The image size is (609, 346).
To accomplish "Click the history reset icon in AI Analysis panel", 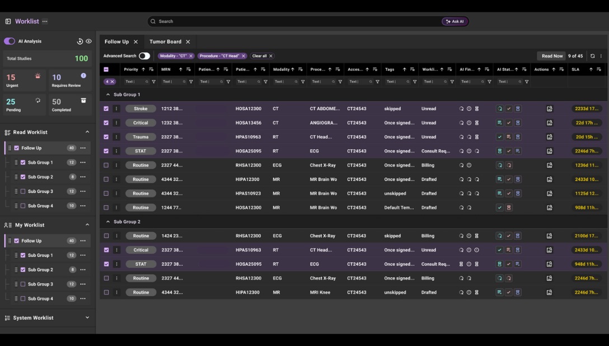I will pos(80,41).
